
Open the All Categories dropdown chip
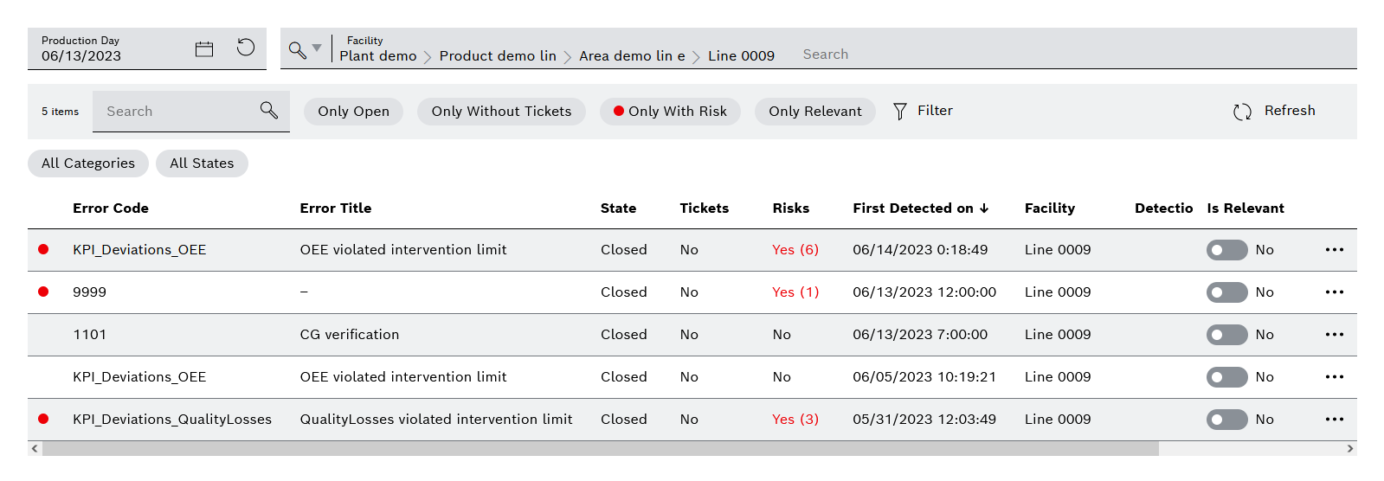coord(88,164)
